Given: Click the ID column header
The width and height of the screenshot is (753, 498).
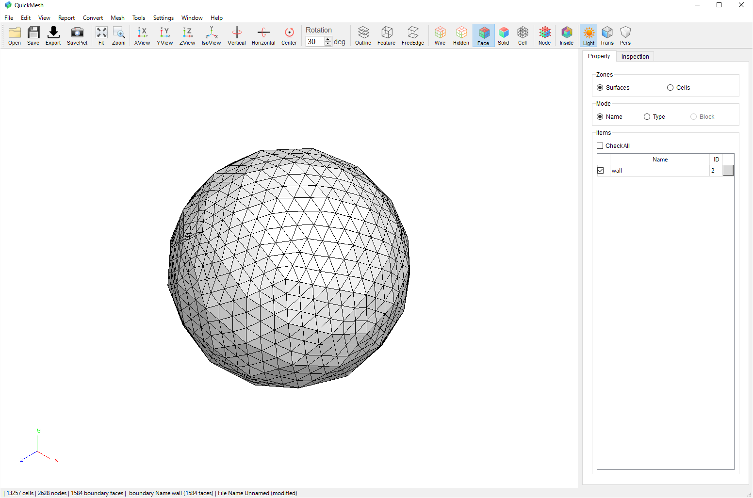Looking at the screenshot, I should pyautogui.click(x=716, y=160).
